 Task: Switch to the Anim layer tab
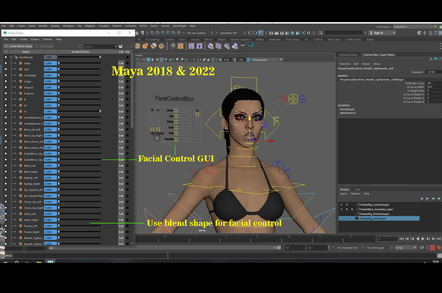[x=357, y=189]
